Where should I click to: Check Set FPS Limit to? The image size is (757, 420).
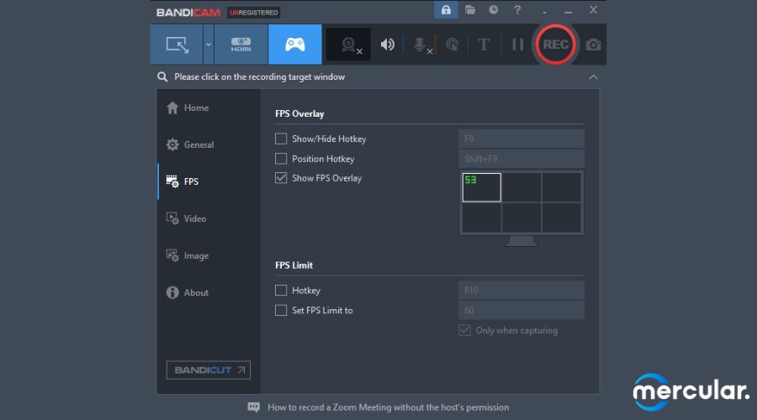click(x=281, y=310)
